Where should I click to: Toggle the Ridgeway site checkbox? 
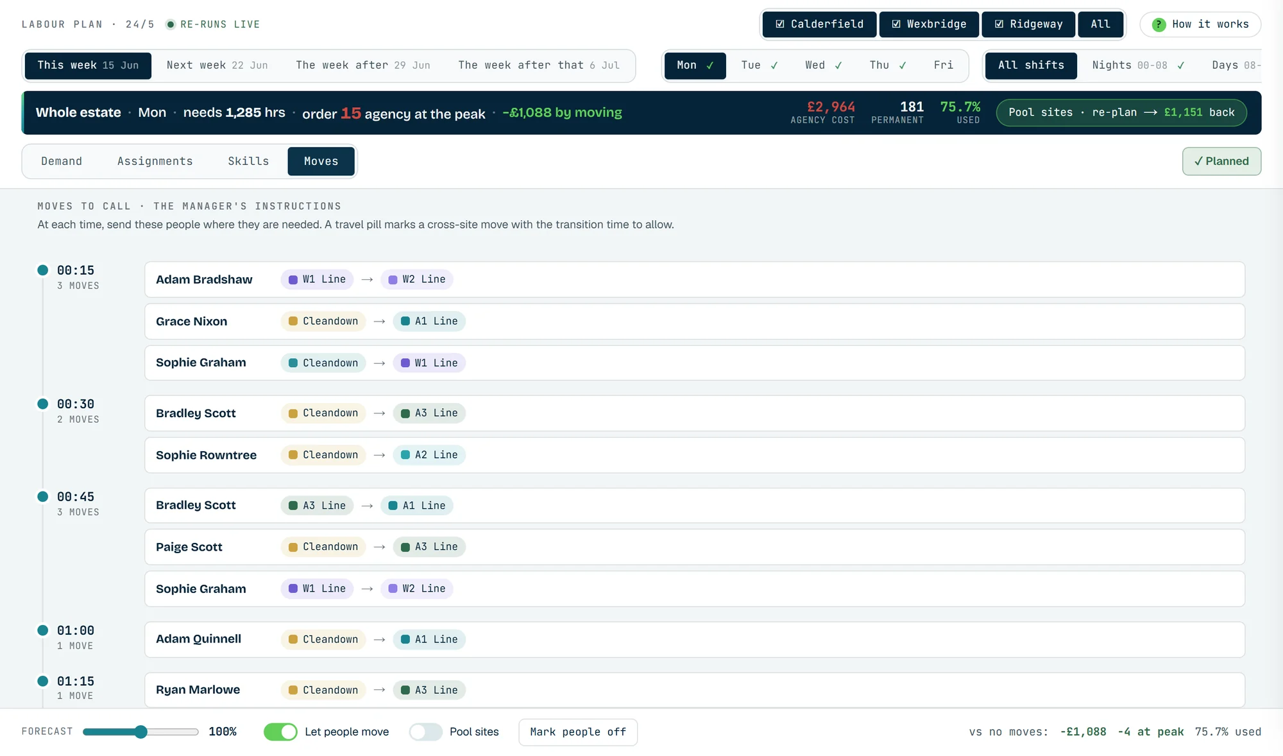[1028, 24]
